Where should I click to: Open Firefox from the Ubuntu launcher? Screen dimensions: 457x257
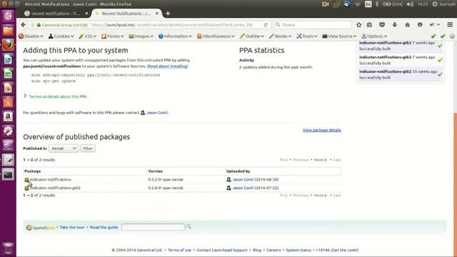coord(8,45)
